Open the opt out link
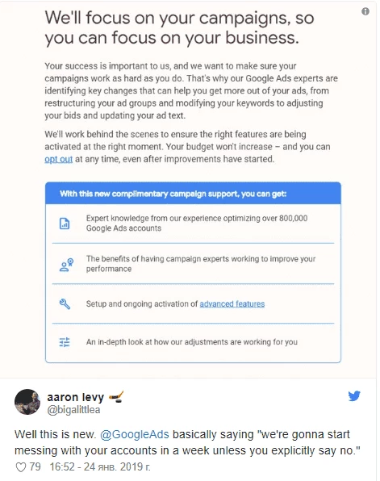 pyautogui.click(x=59, y=159)
